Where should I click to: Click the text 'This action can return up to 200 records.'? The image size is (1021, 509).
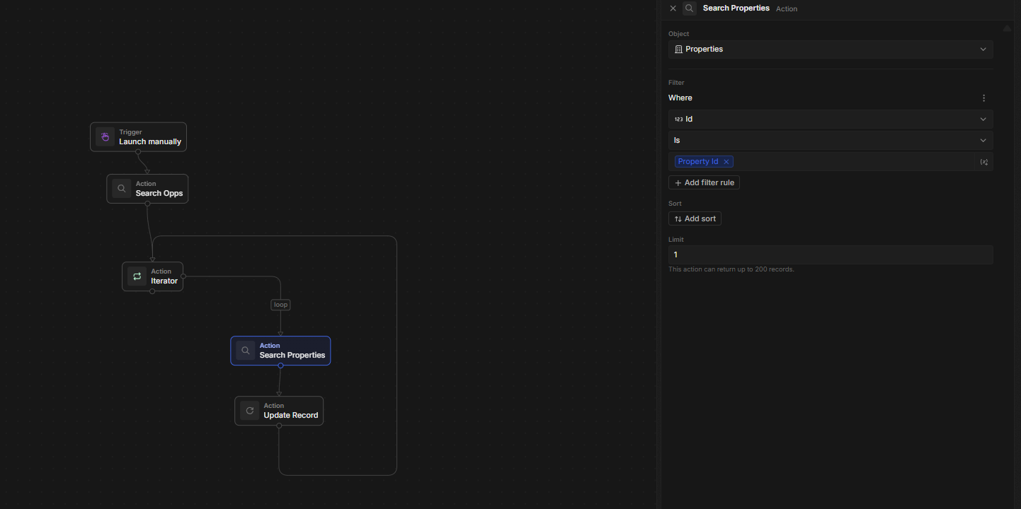point(731,269)
